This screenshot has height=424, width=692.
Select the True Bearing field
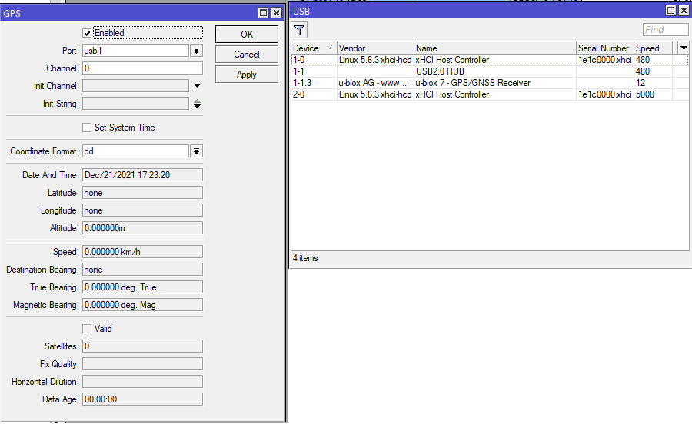tap(142, 287)
